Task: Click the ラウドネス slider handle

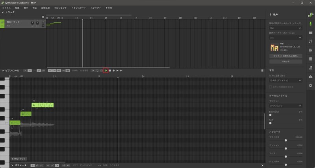Action: coord(286,141)
